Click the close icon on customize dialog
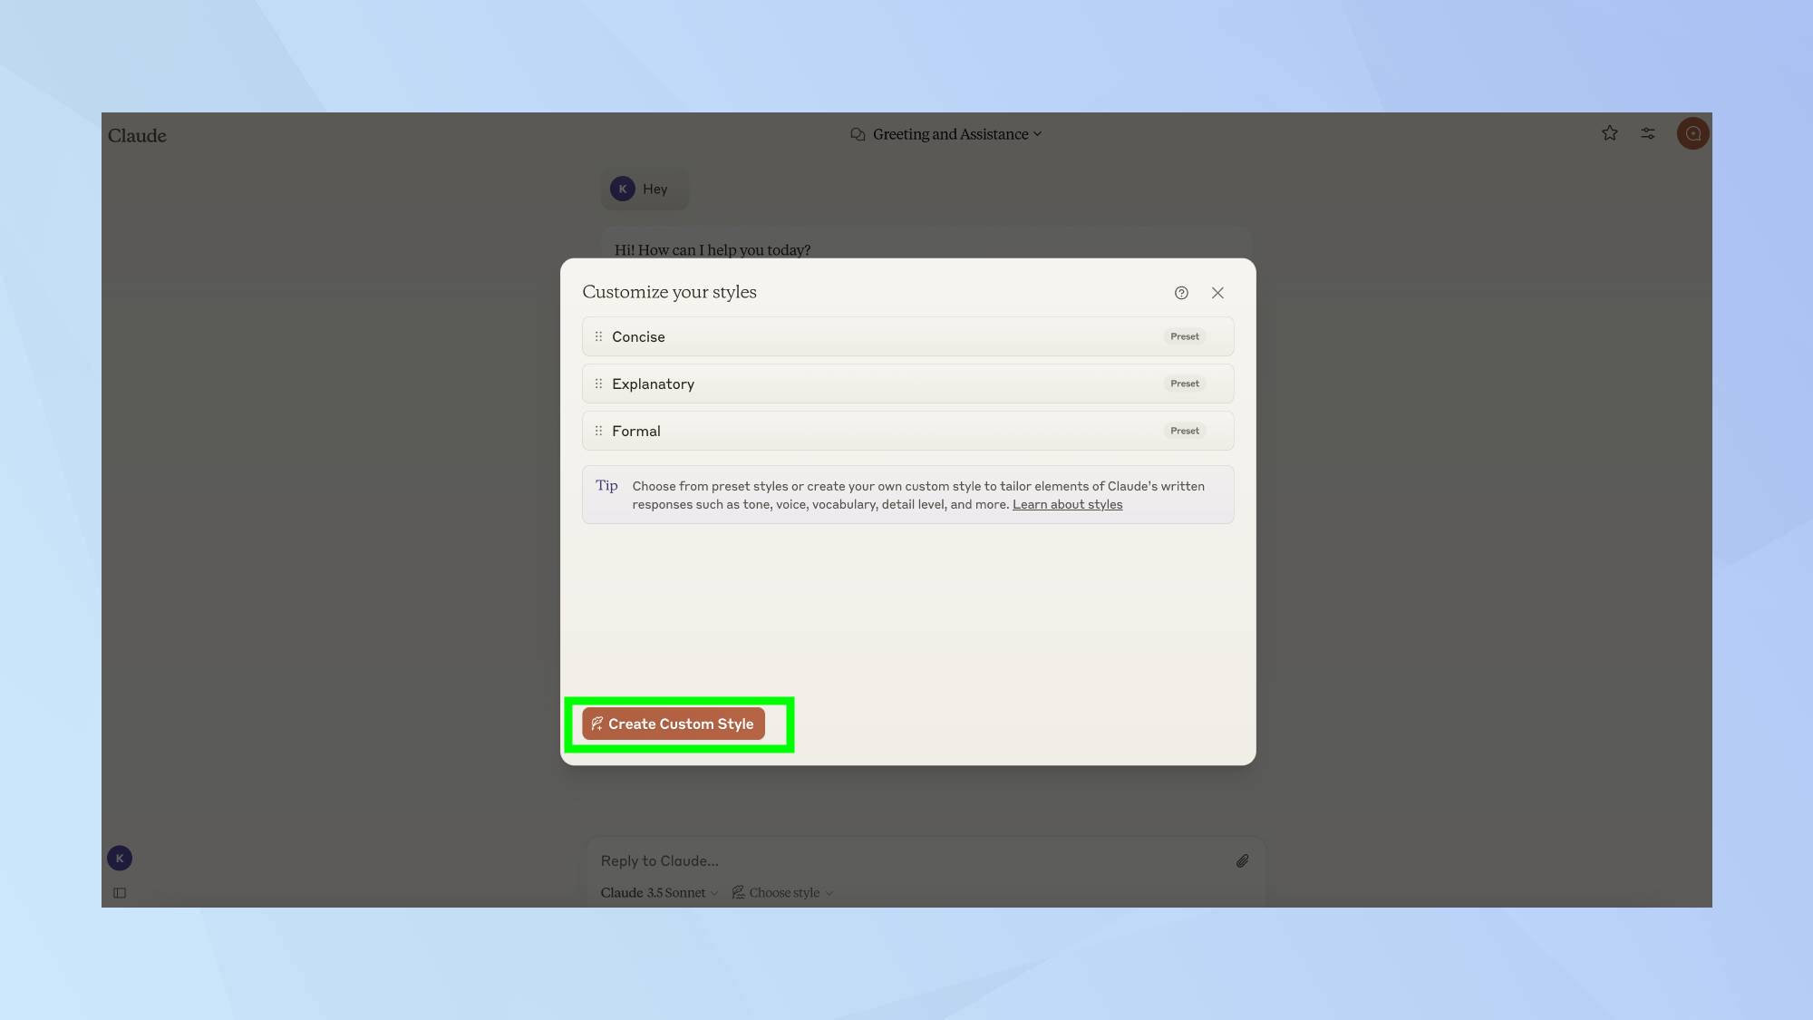This screenshot has height=1020, width=1813. pos(1217,293)
